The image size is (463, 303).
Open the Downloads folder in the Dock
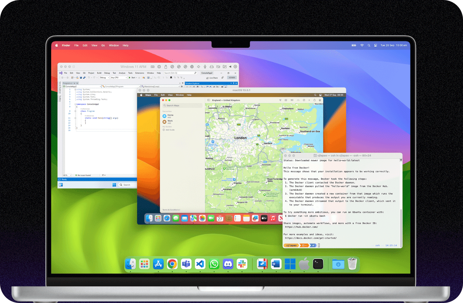pyautogui.click(x=338, y=264)
